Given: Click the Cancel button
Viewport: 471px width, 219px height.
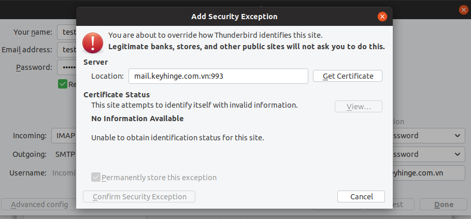Looking at the screenshot, I should 361,197.
